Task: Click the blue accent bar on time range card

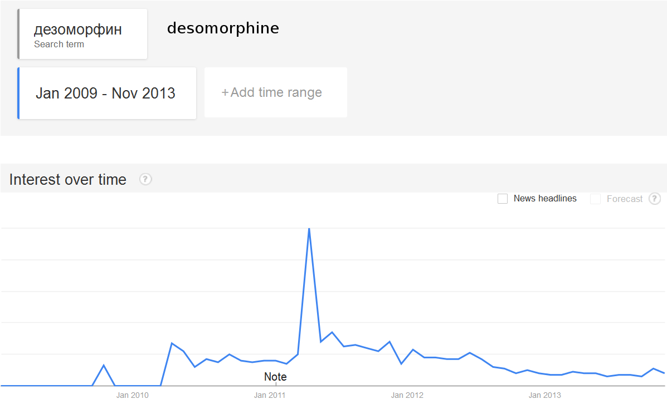Action: point(18,93)
